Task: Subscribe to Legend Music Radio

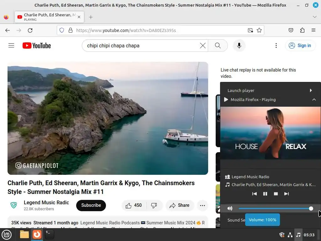Action: [x=91, y=205]
